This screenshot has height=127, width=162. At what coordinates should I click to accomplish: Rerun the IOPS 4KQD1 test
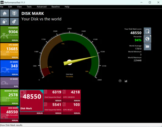coord(77,113)
